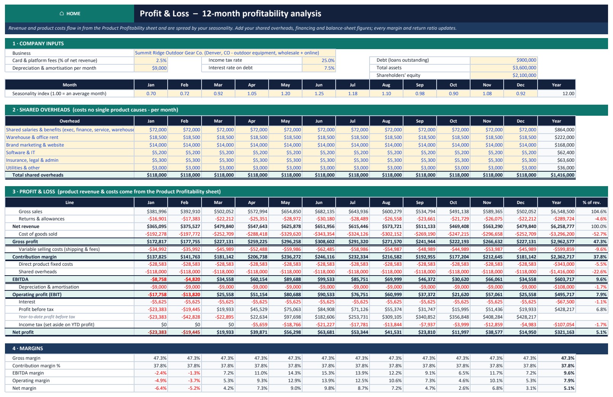Click the Profit & Loss title bar

click(371, 14)
